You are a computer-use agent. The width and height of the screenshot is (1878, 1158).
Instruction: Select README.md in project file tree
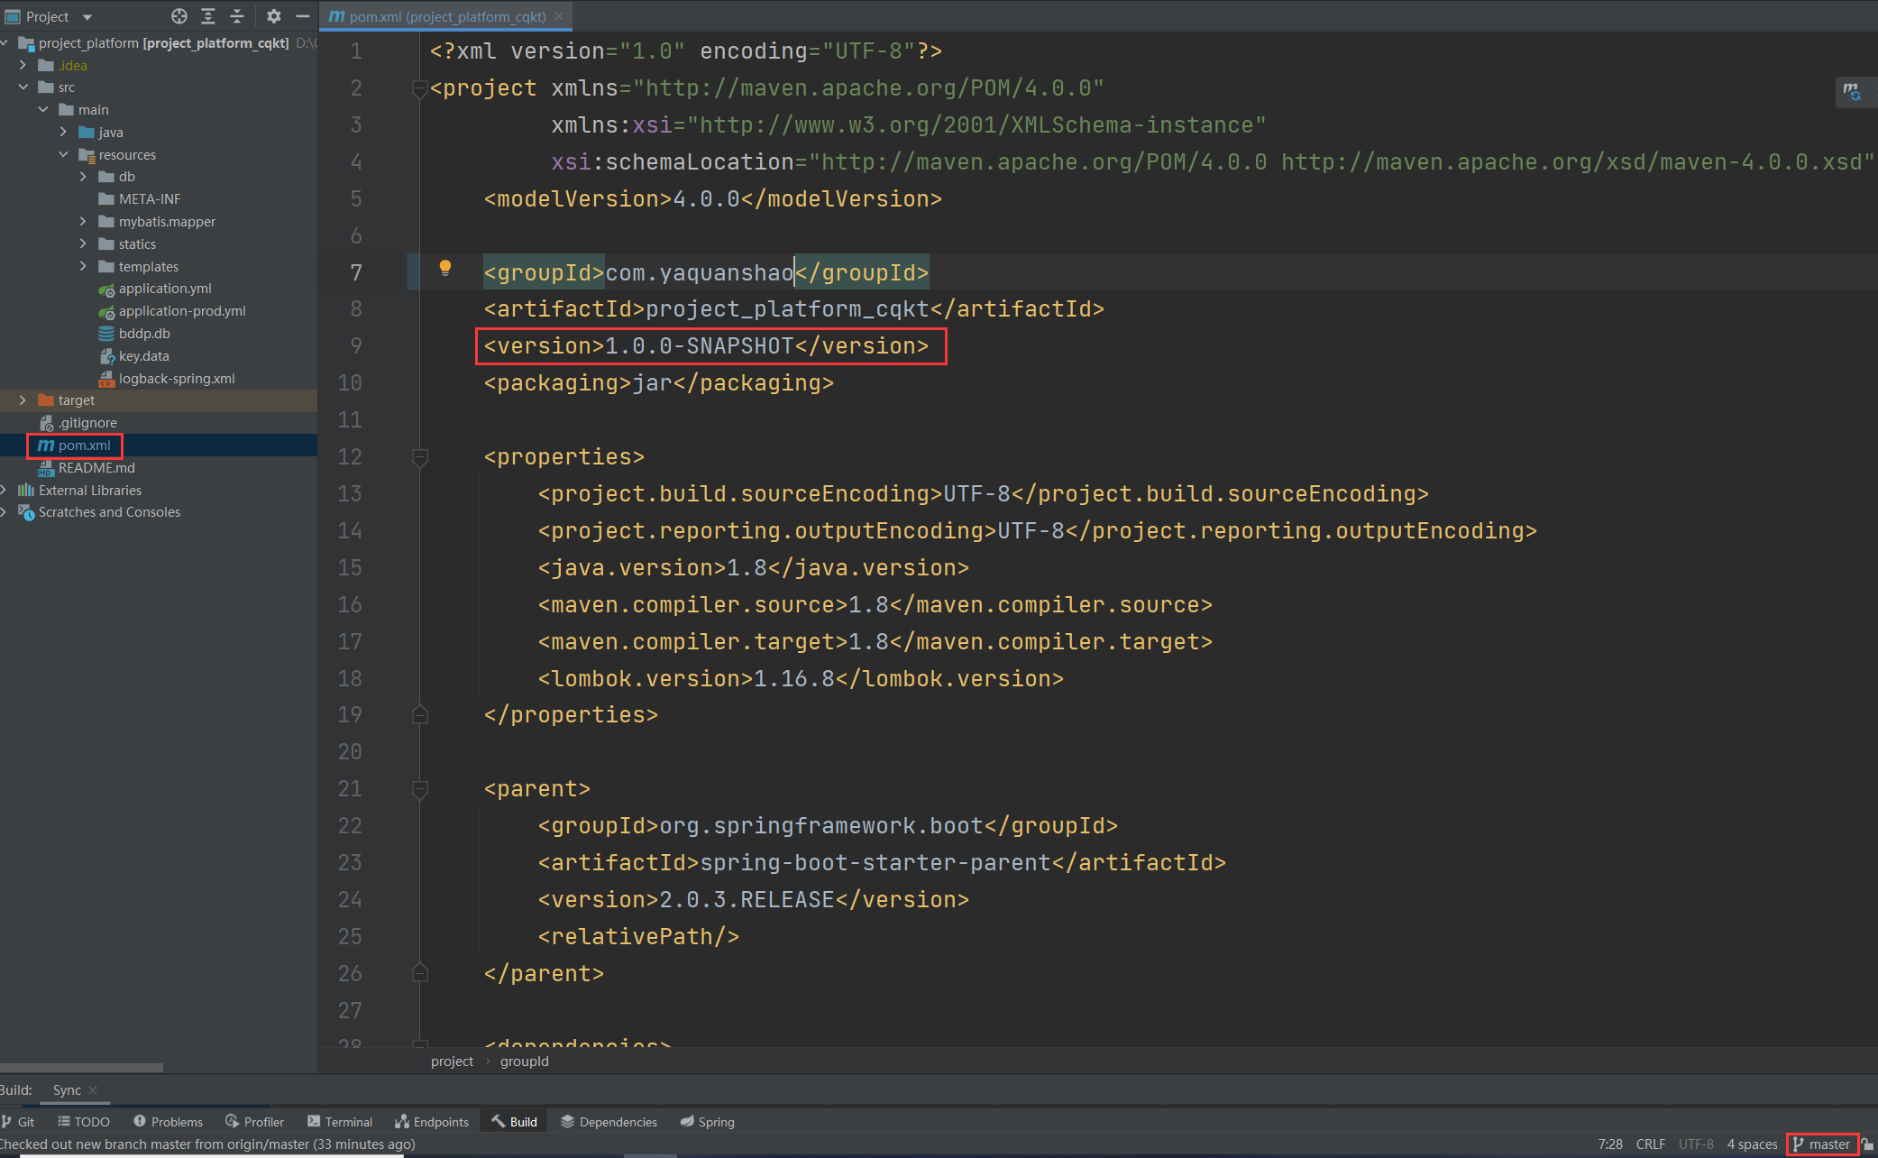point(96,467)
